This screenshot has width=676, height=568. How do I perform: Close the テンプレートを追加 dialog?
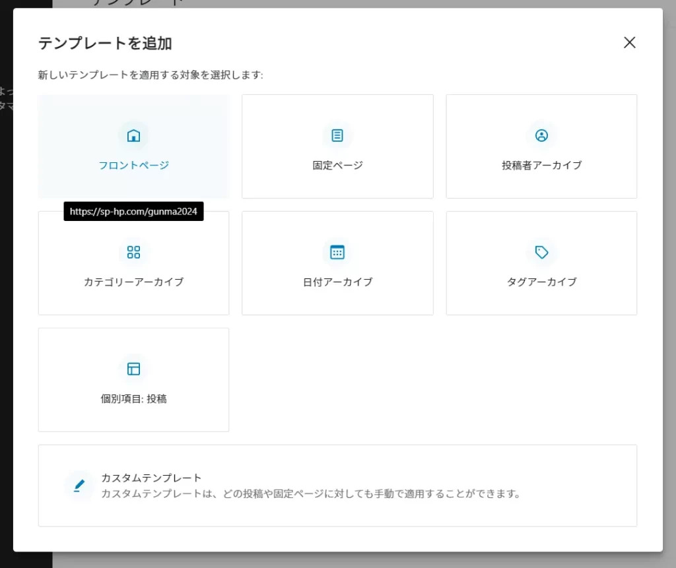[629, 43]
